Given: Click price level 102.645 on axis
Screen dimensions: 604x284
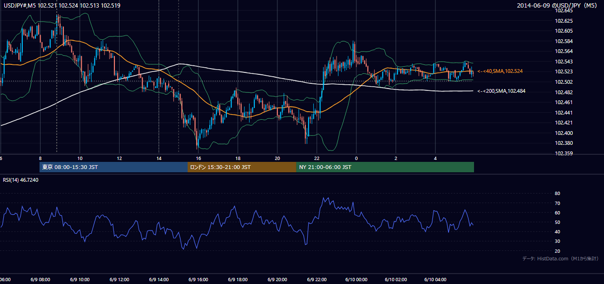Looking at the screenshot, I should pos(564,10).
